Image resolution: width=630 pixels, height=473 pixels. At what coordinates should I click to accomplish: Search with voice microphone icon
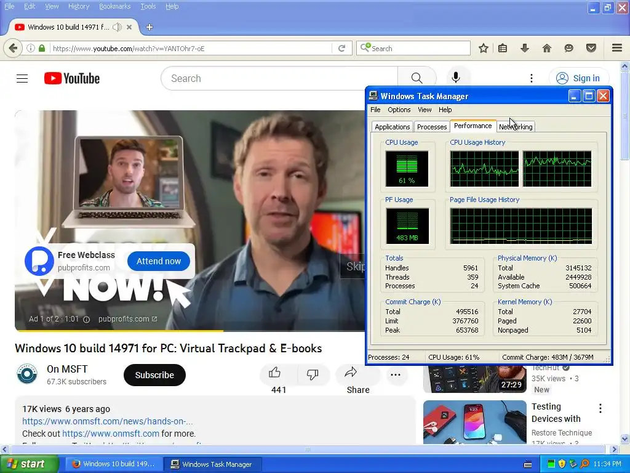(x=456, y=78)
